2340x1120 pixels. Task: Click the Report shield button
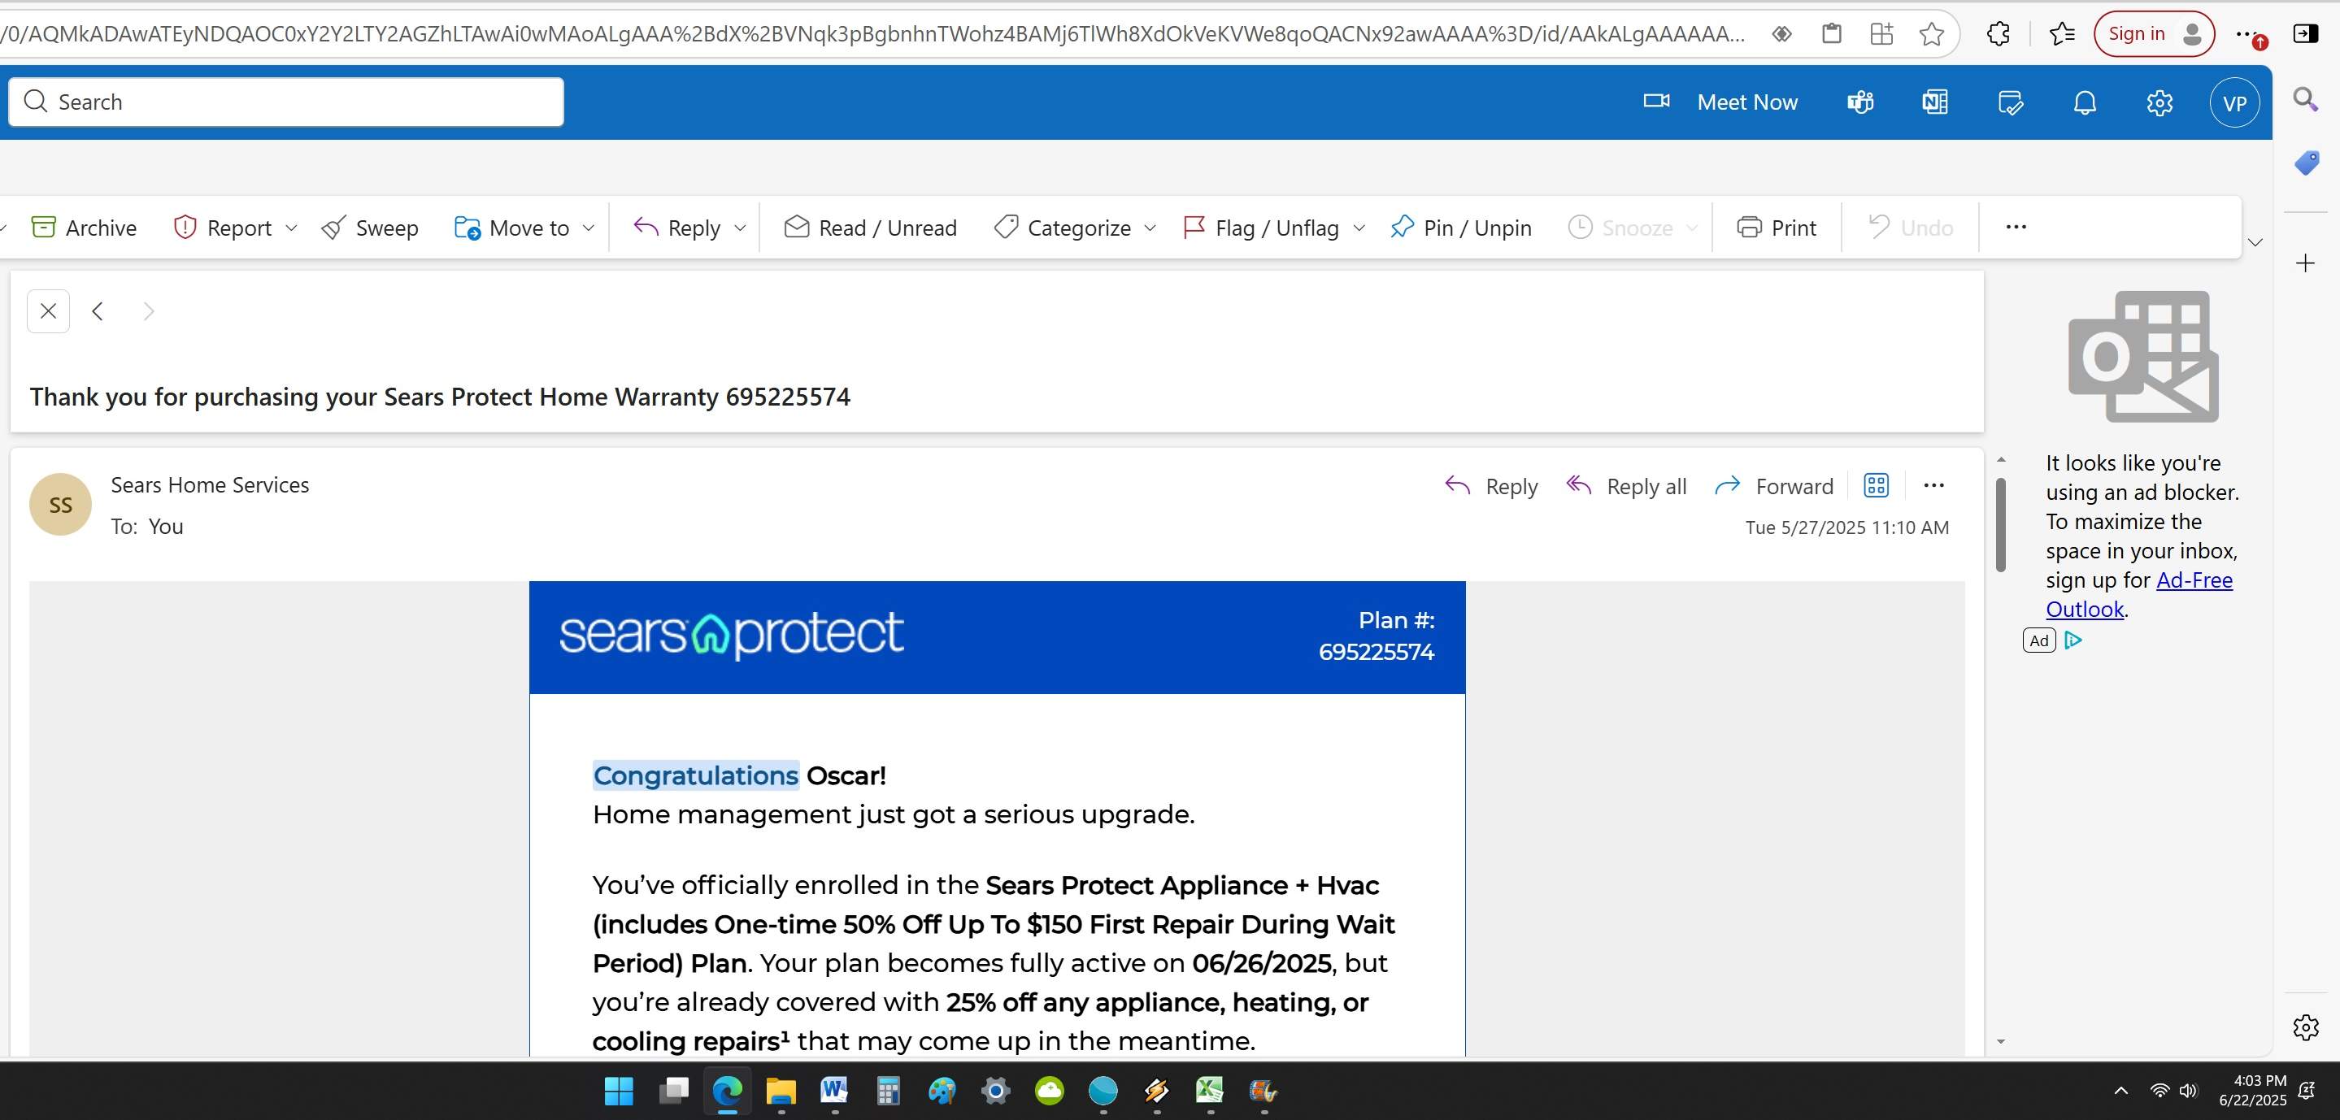(x=223, y=227)
